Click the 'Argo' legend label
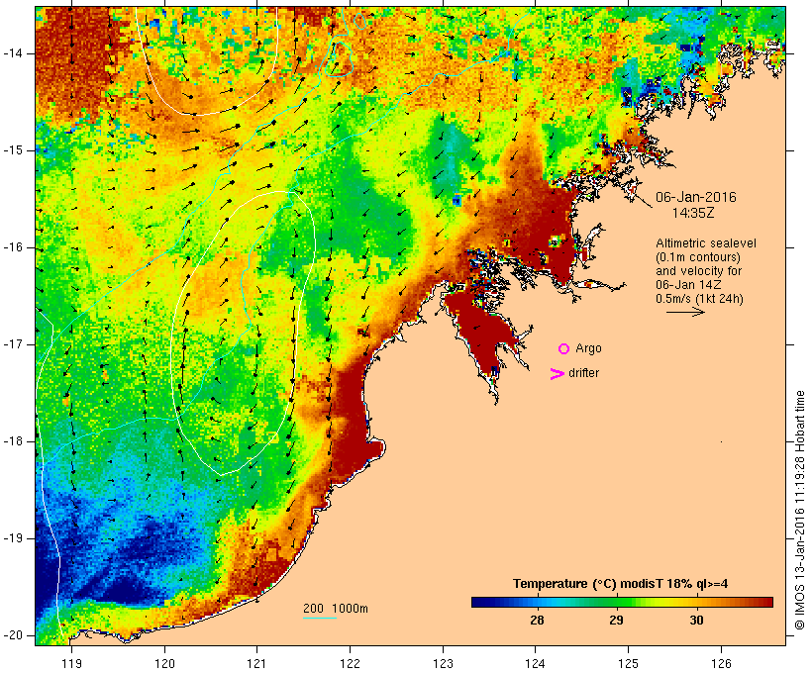This screenshot has width=812, height=673. pyautogui.click(x=588, y=348)
